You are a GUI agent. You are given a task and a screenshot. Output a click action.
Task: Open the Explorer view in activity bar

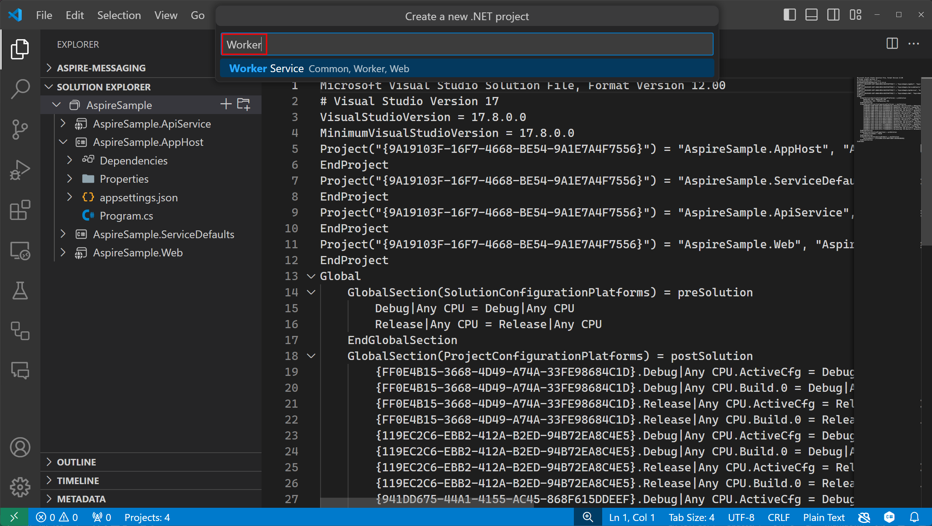pos(20,49)
